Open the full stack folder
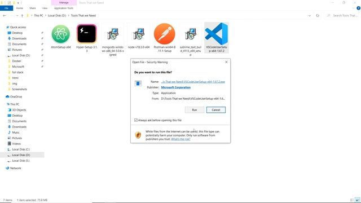This screenshot has height=203, width=361. click(17, 72)
